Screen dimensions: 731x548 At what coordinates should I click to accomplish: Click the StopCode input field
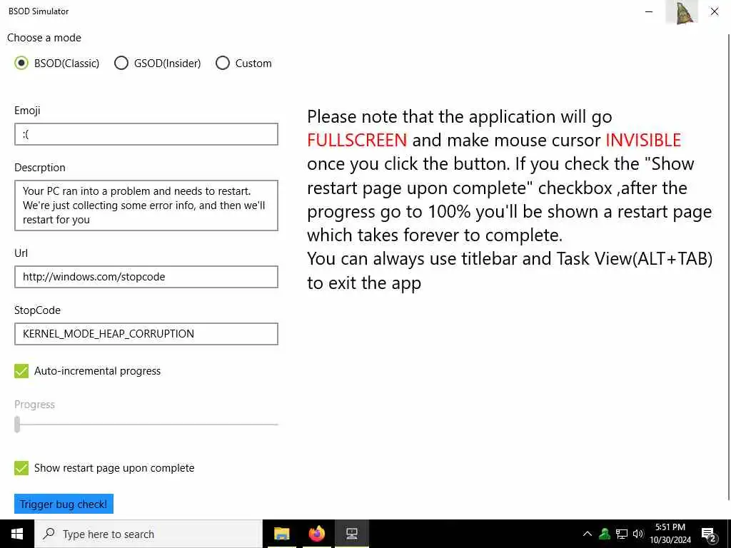146,334
